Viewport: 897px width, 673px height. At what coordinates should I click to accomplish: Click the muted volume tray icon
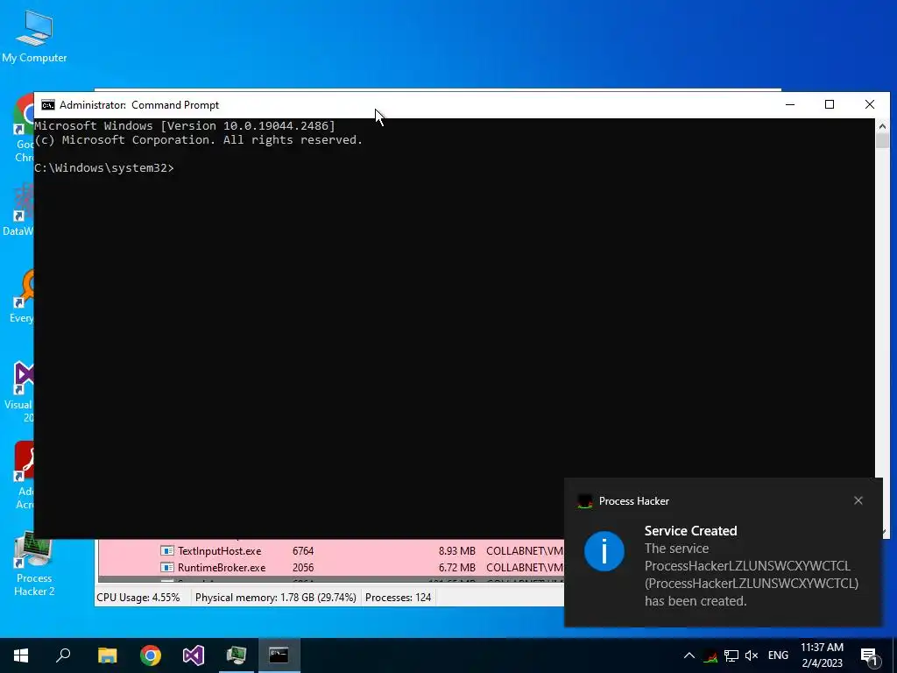(752, 655)
